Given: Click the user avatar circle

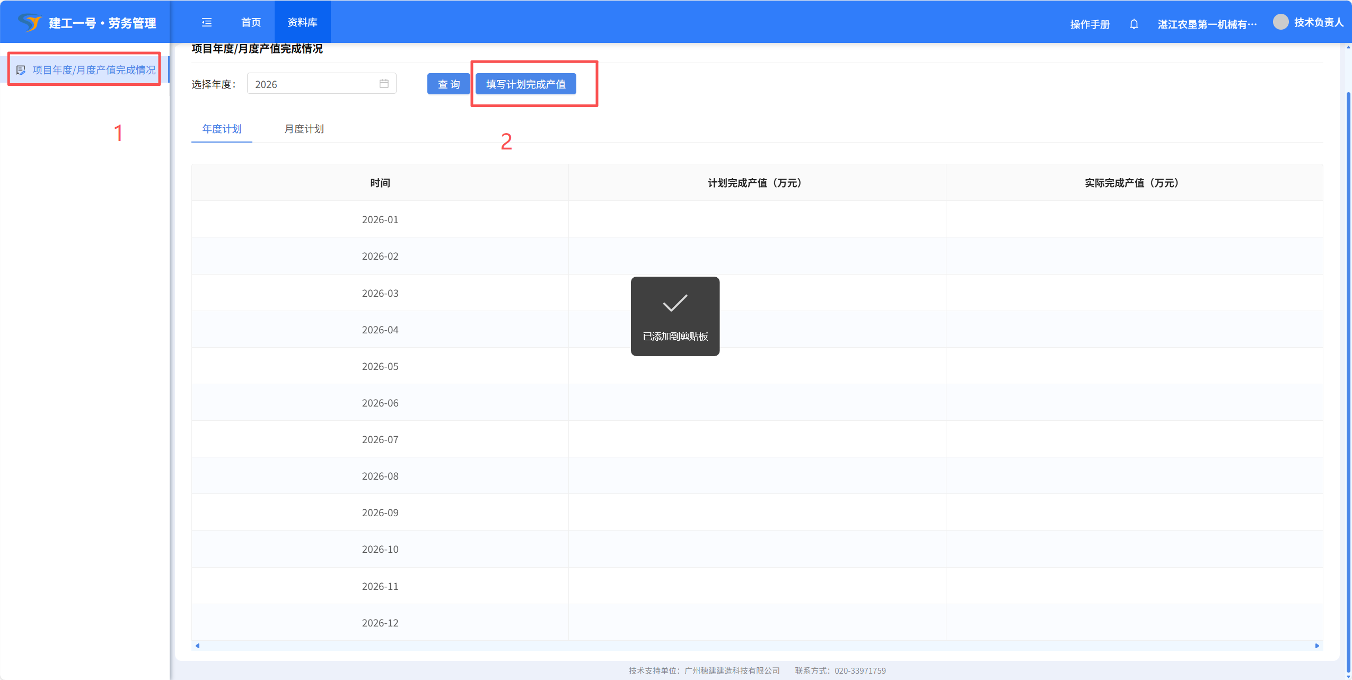Looking at the screenshot, I should [1280, 22].
